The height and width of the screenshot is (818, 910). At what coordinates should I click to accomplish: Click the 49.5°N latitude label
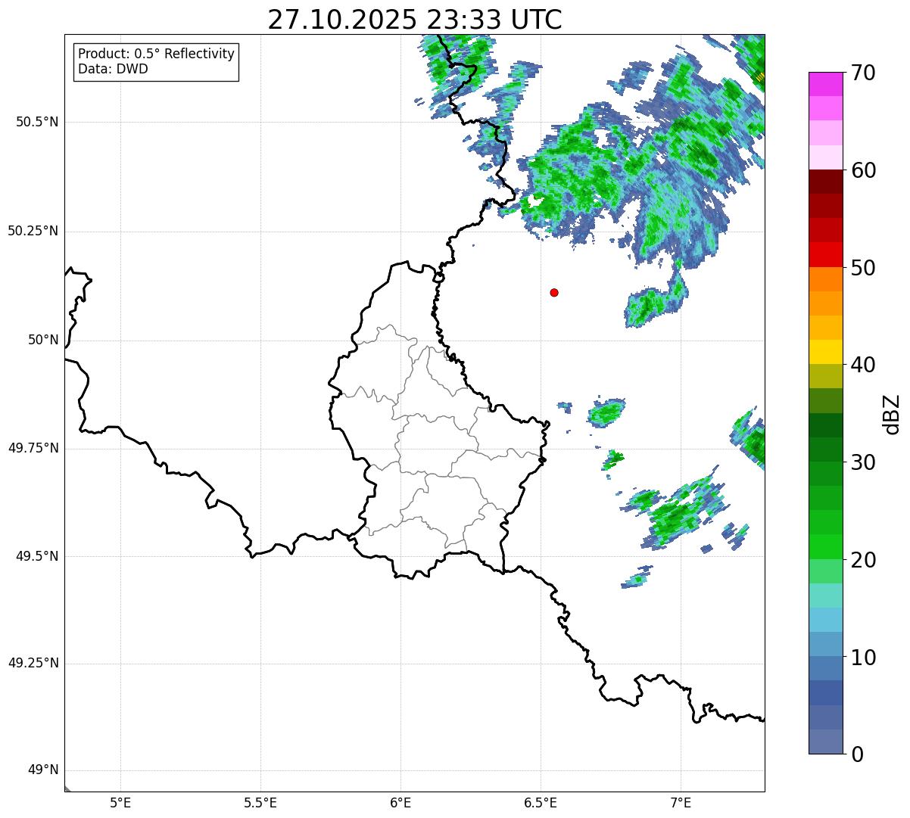[x=37, y=556]
